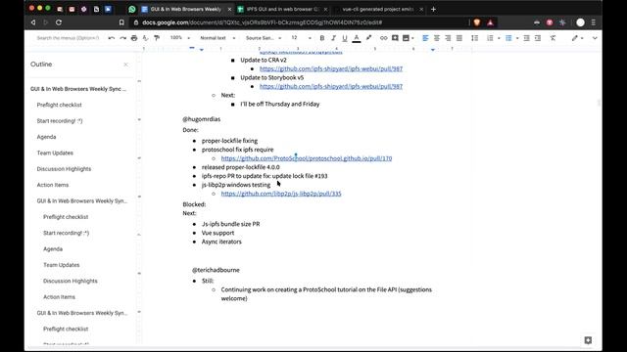The height and width of the screenshot is (352, 627).
Task: Open the ipfs-webui pull link under Update to Storybook v5
Action: 331,86
